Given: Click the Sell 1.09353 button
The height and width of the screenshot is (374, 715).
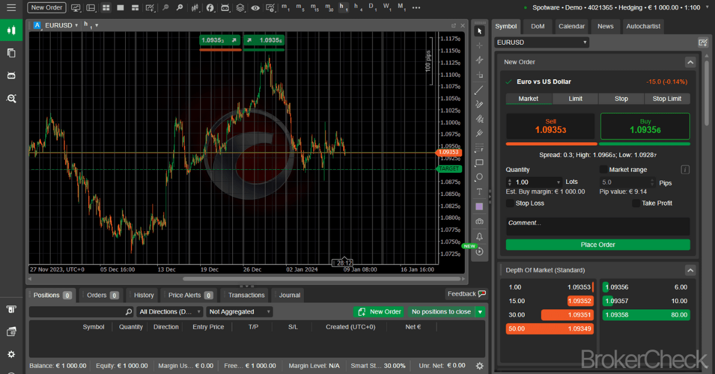Looking at the screenshot, I should tap(551, 126).
